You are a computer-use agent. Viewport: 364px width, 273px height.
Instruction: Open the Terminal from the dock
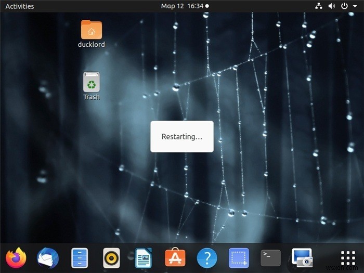[x=270, y=258]
